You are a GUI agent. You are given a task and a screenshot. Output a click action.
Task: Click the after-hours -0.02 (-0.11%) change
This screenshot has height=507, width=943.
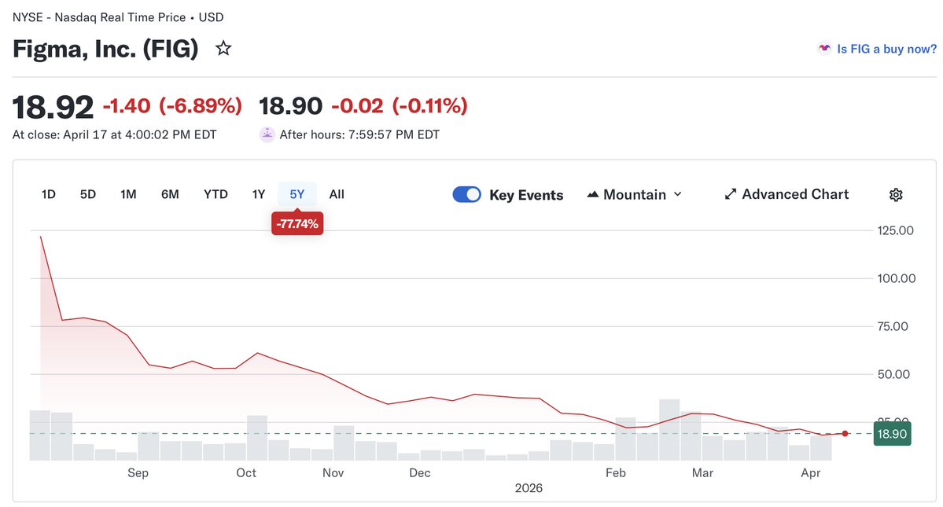coord(400,106)
